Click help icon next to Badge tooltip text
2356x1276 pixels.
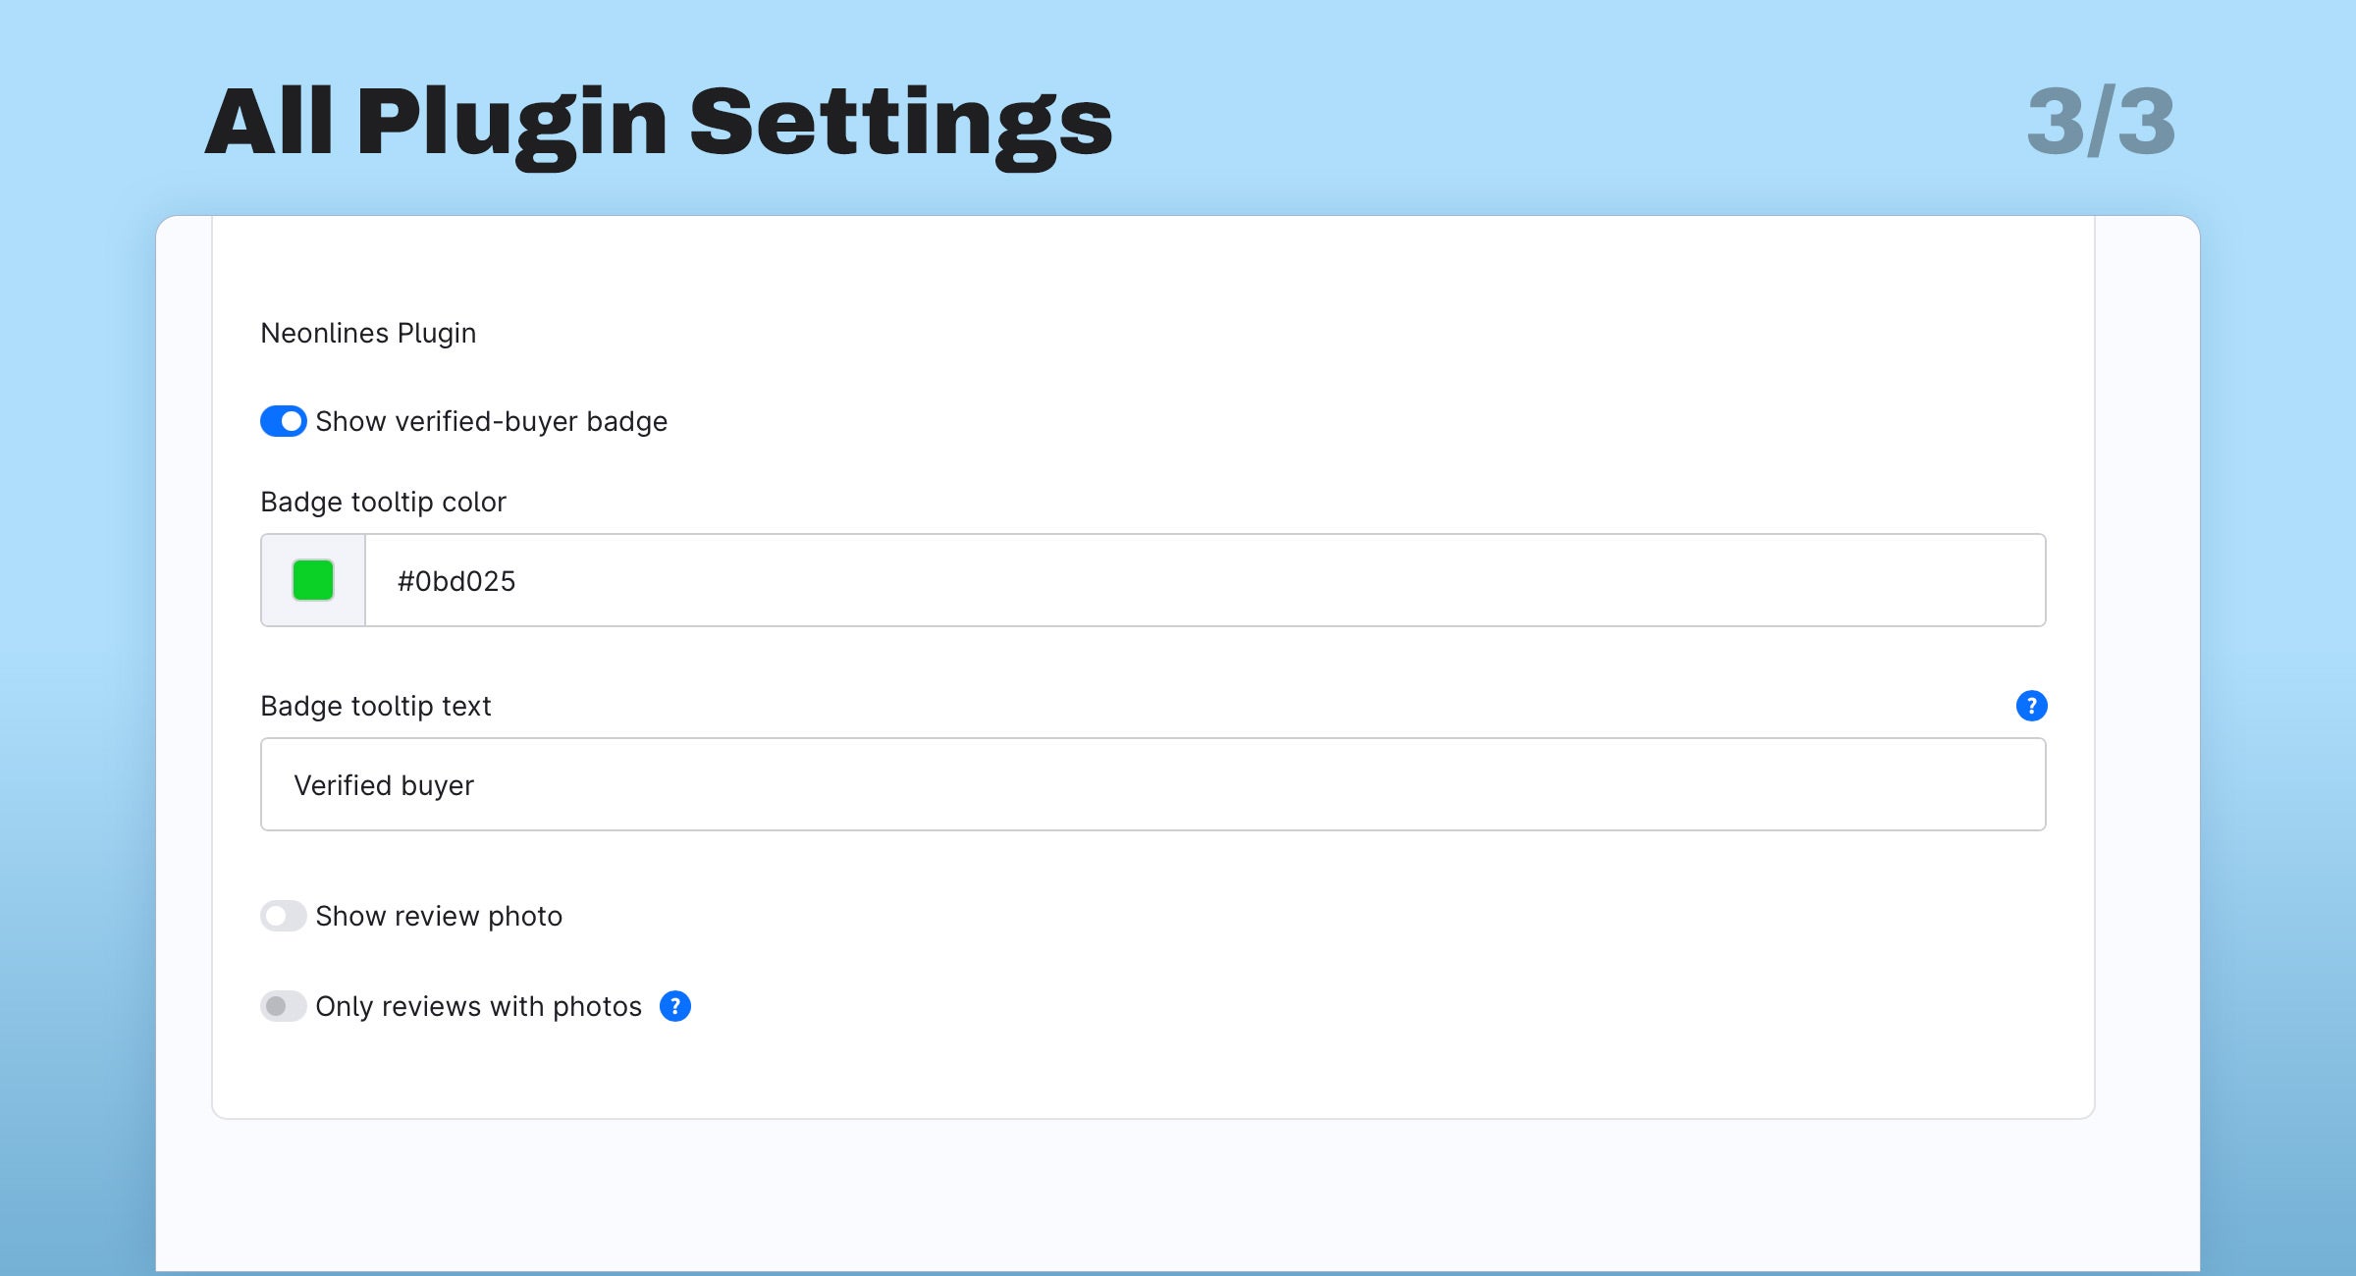coord(2031,706)
